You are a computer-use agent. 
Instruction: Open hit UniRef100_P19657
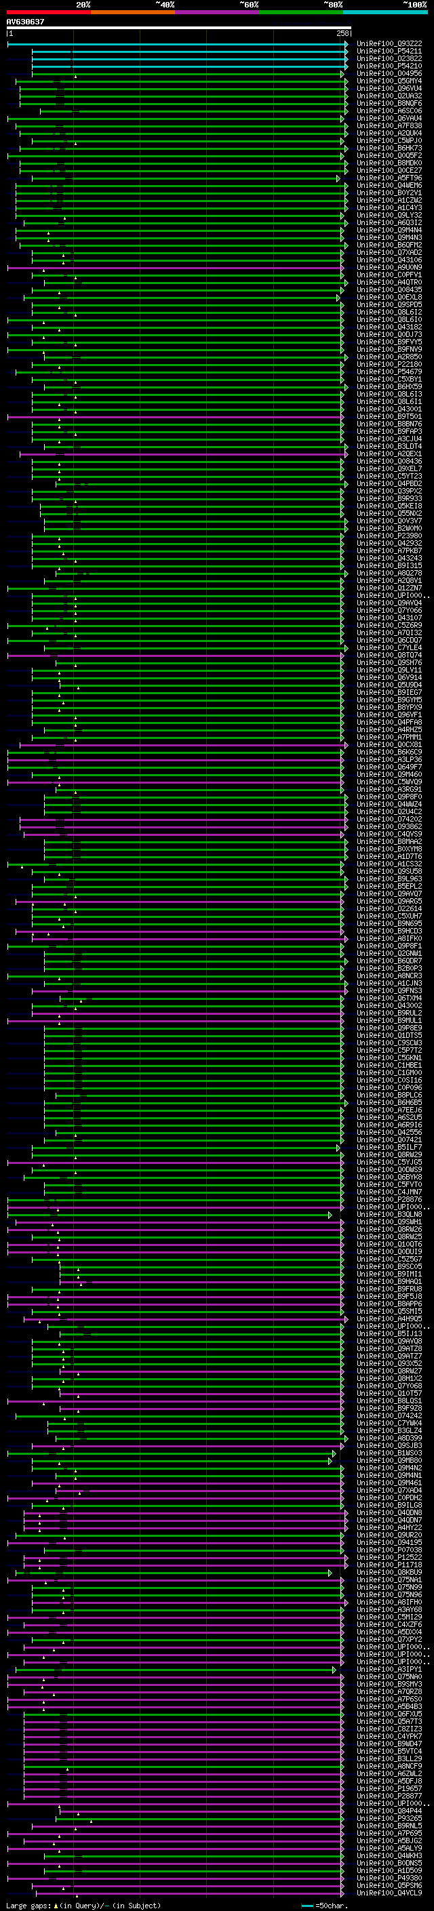point(389,1788)
